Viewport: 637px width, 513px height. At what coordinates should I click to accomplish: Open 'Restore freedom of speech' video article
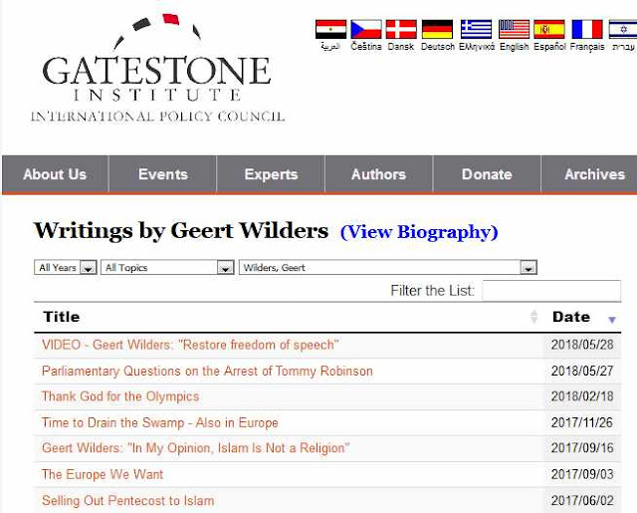pos(190,345)
